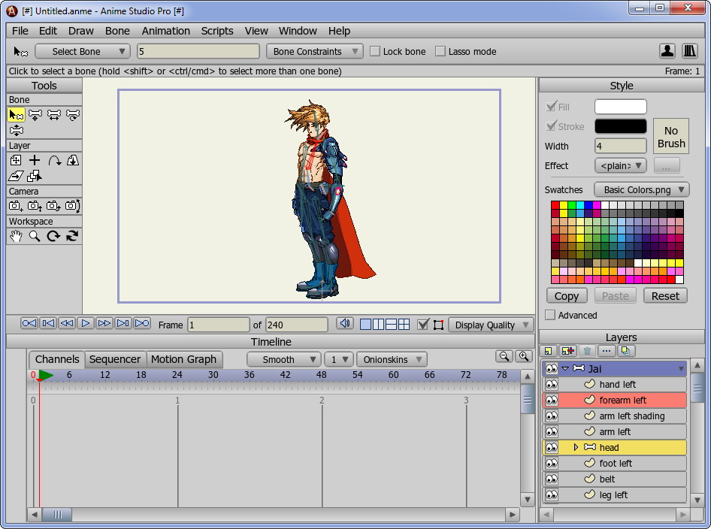Enable the Lock bone checkbox
Viewport: 711px width, 529px height.
[x=375, y=51]
